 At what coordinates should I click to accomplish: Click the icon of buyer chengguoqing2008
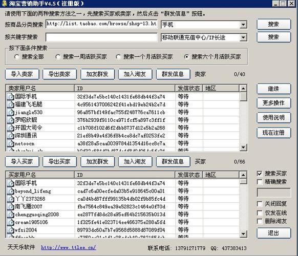point(10,215)
